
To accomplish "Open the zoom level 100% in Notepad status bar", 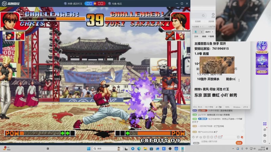I will click(227, 107).
